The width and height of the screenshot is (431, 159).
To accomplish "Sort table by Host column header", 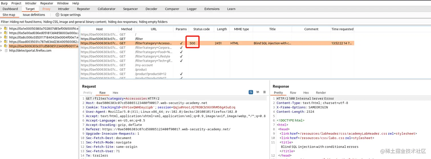I will pos(99,29).
